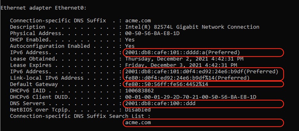This screenshot has width=299, height=131.
Task: Click acme.com in the DNS Suffix Search List
Action: (138, 122)
